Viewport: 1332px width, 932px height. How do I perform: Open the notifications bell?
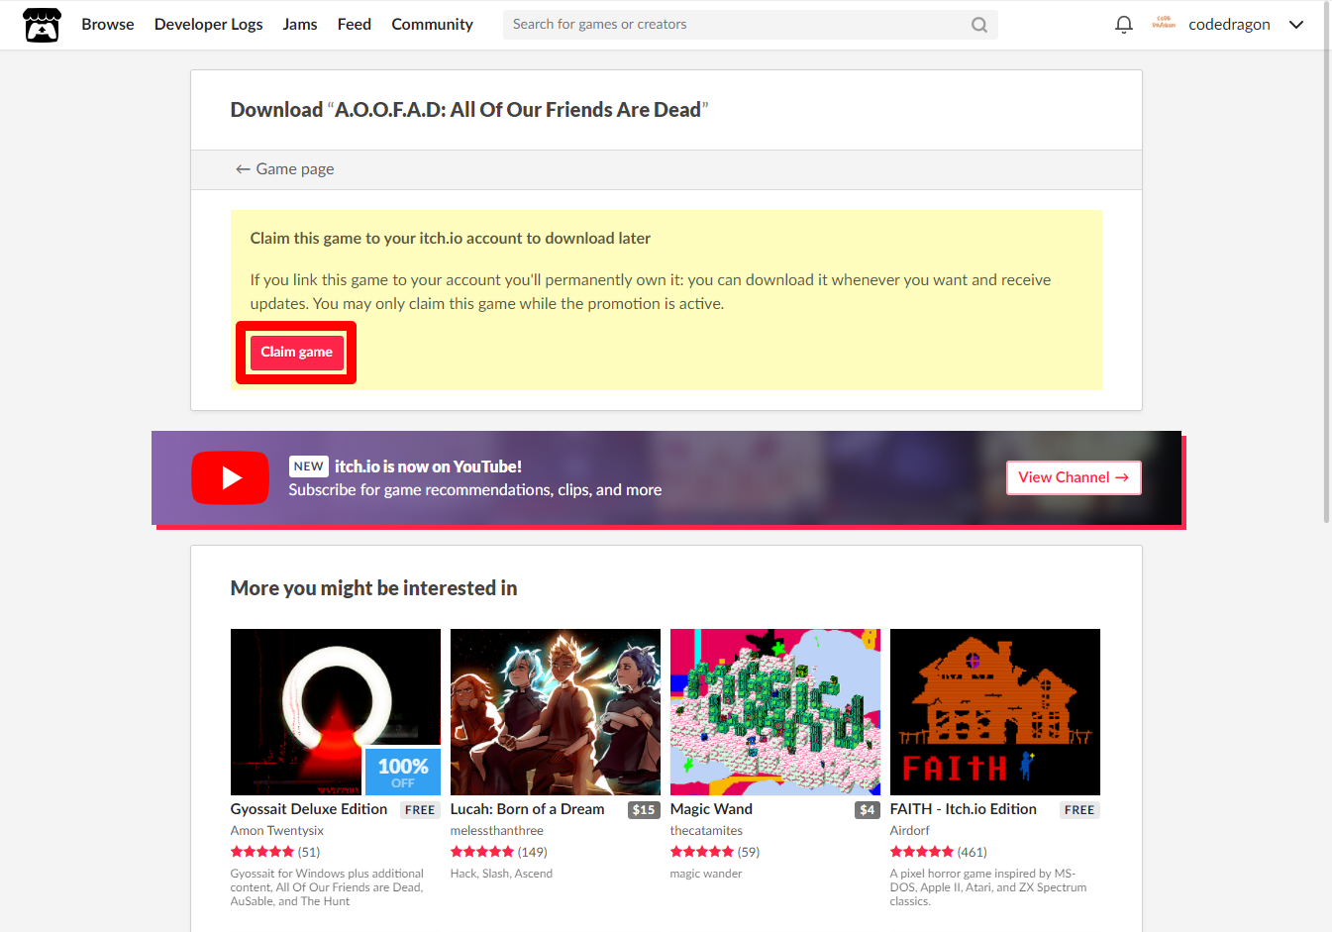[1123, 25]
